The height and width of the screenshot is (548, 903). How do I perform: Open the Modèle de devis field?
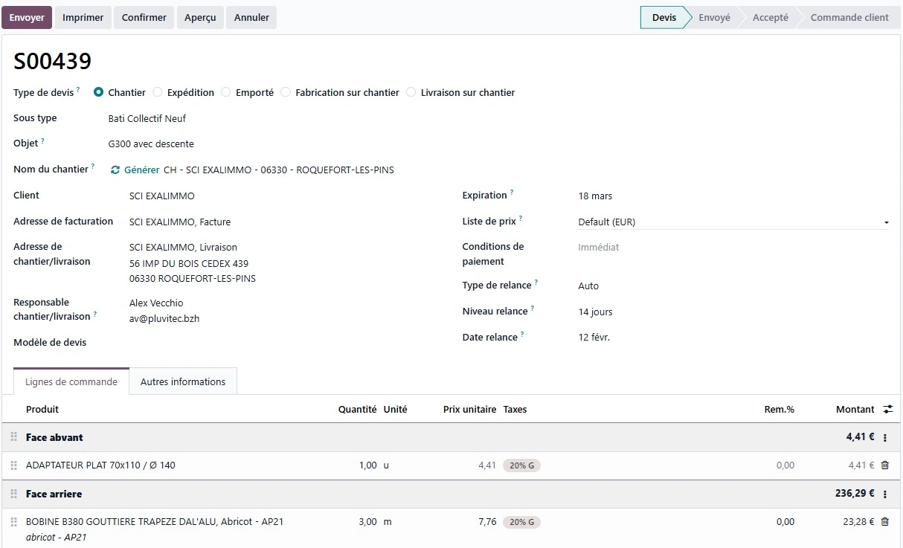[x=186, y=342]
